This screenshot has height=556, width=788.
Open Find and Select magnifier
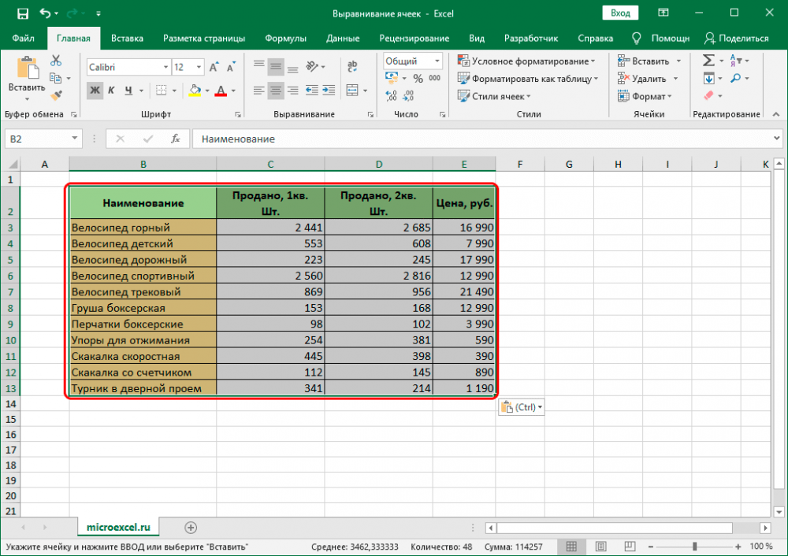[735, 78]
